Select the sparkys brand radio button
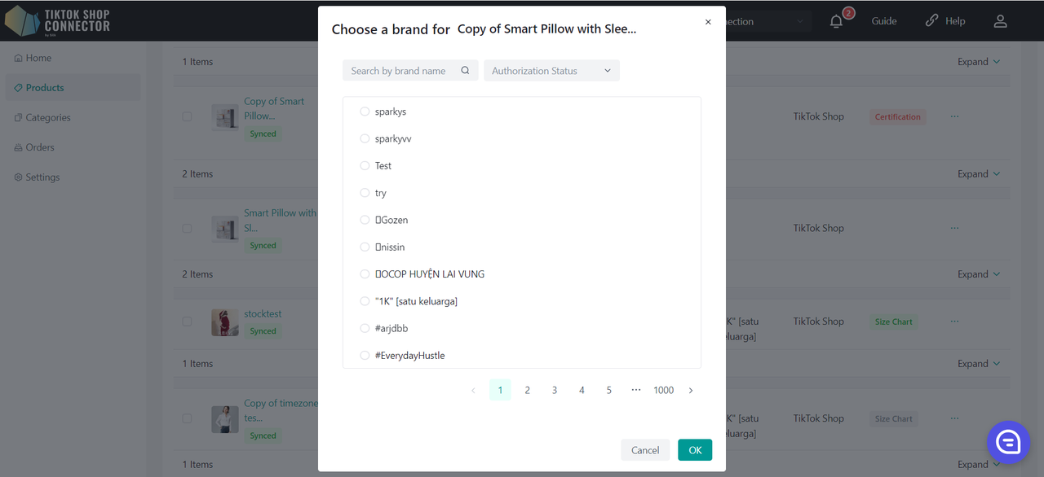 point(365,112)
